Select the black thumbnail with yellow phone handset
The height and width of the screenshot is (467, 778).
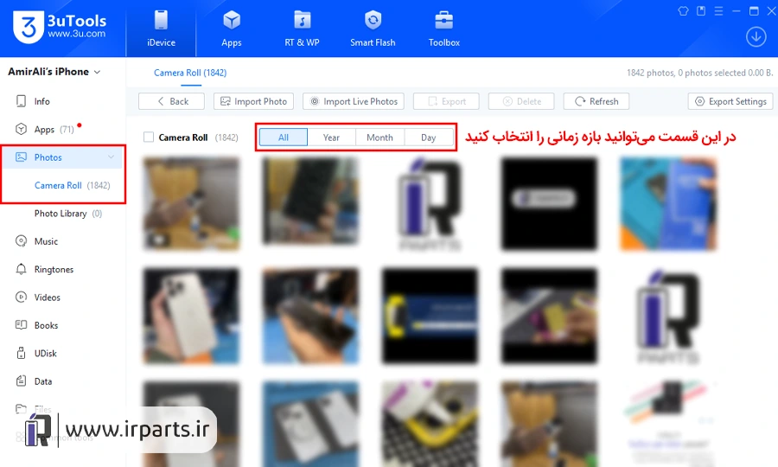point(430,316)
